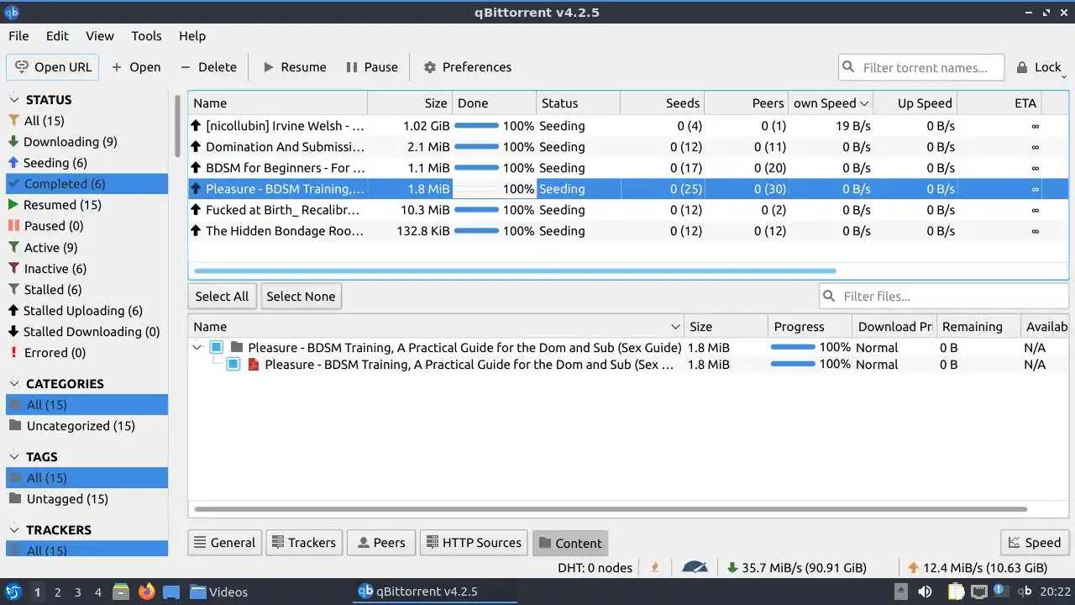Open Firefox from the taskbar
The width and height of the screenshot is (1075, 605).
pyautogui.click(x=147, y=592)
